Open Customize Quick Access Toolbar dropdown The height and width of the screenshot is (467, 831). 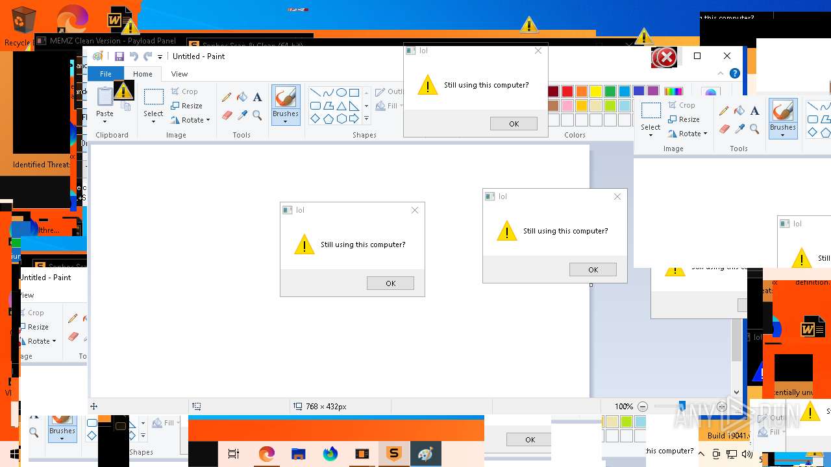click(x=160, y=57)
